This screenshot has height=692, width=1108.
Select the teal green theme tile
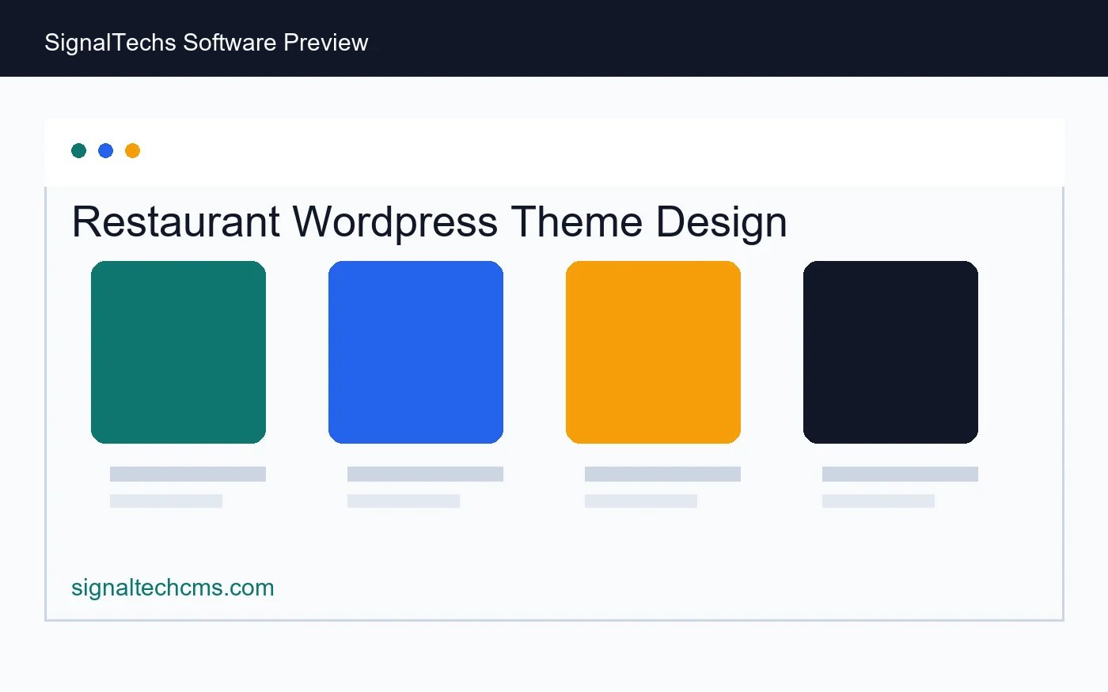178,352
